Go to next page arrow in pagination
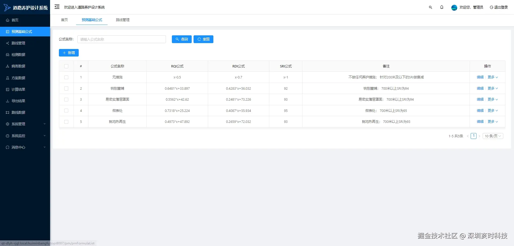This screenshot has width=514, height=246. pyautogui.click(x=479, y=136)
